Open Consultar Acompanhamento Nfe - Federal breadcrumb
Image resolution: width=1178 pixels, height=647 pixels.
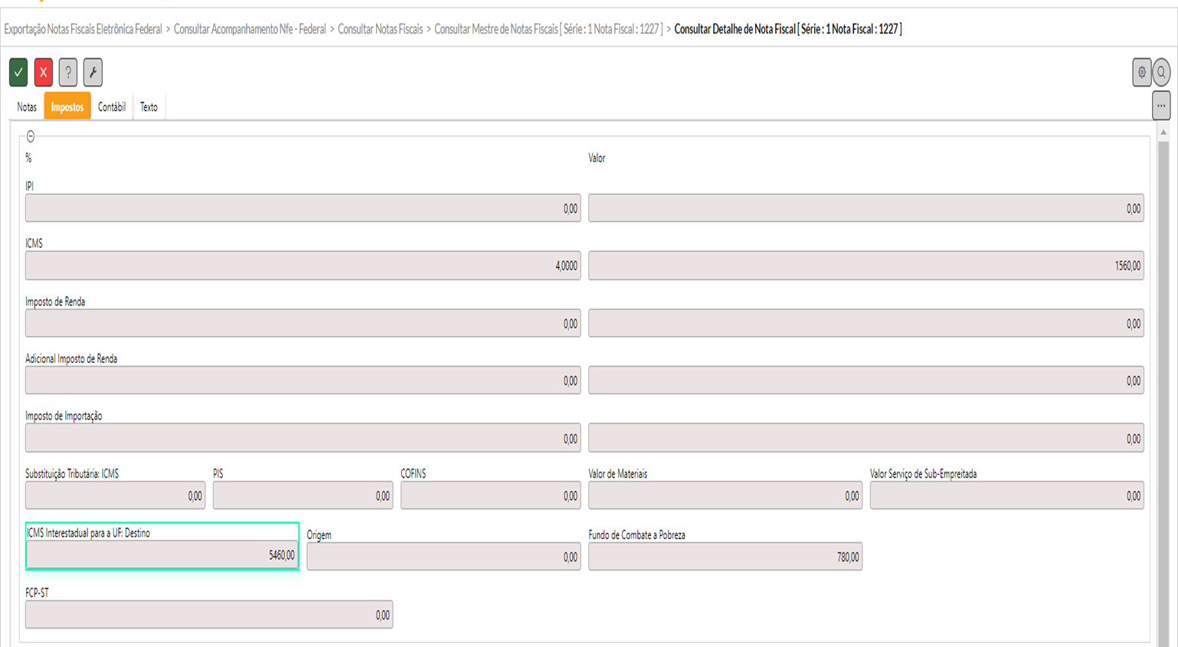(250, 29)
